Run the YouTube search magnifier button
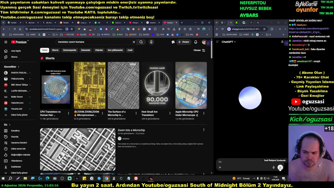 click(x=141, y=42)
